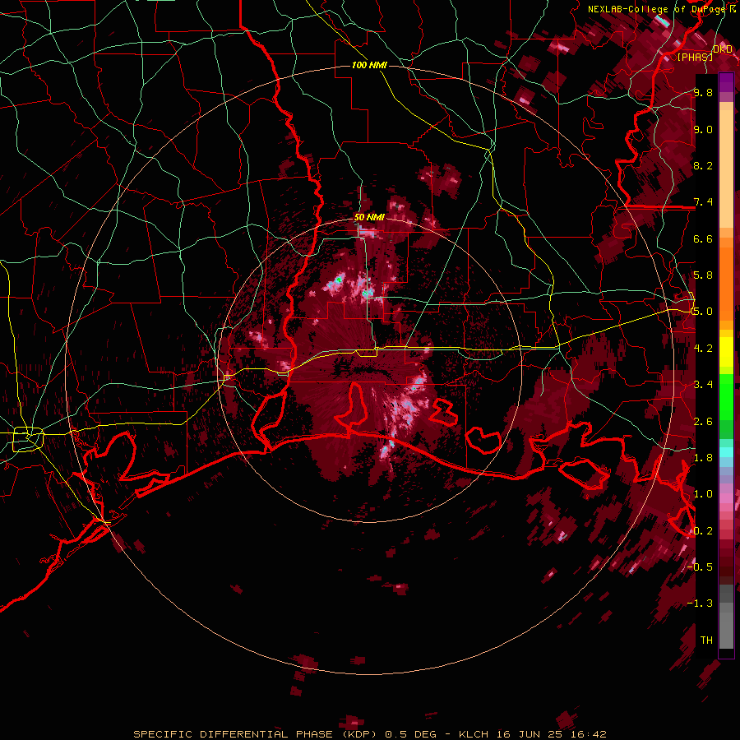This screenshot has width=740, height=740.
Task: Click the DKD product label
Action: point(722,49)
